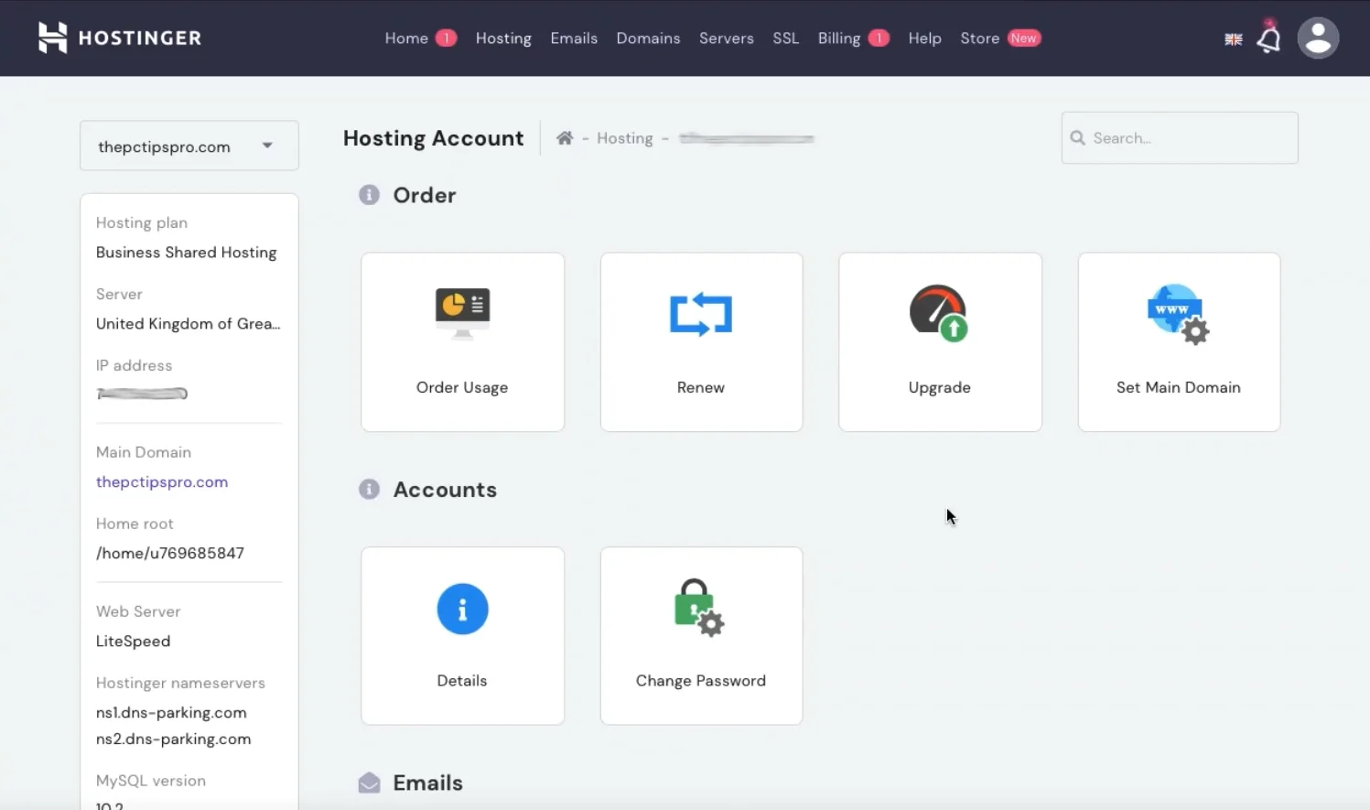Click the Order section heading
Viewport: 1370px width, 810px height.
[x=425, y=195]
